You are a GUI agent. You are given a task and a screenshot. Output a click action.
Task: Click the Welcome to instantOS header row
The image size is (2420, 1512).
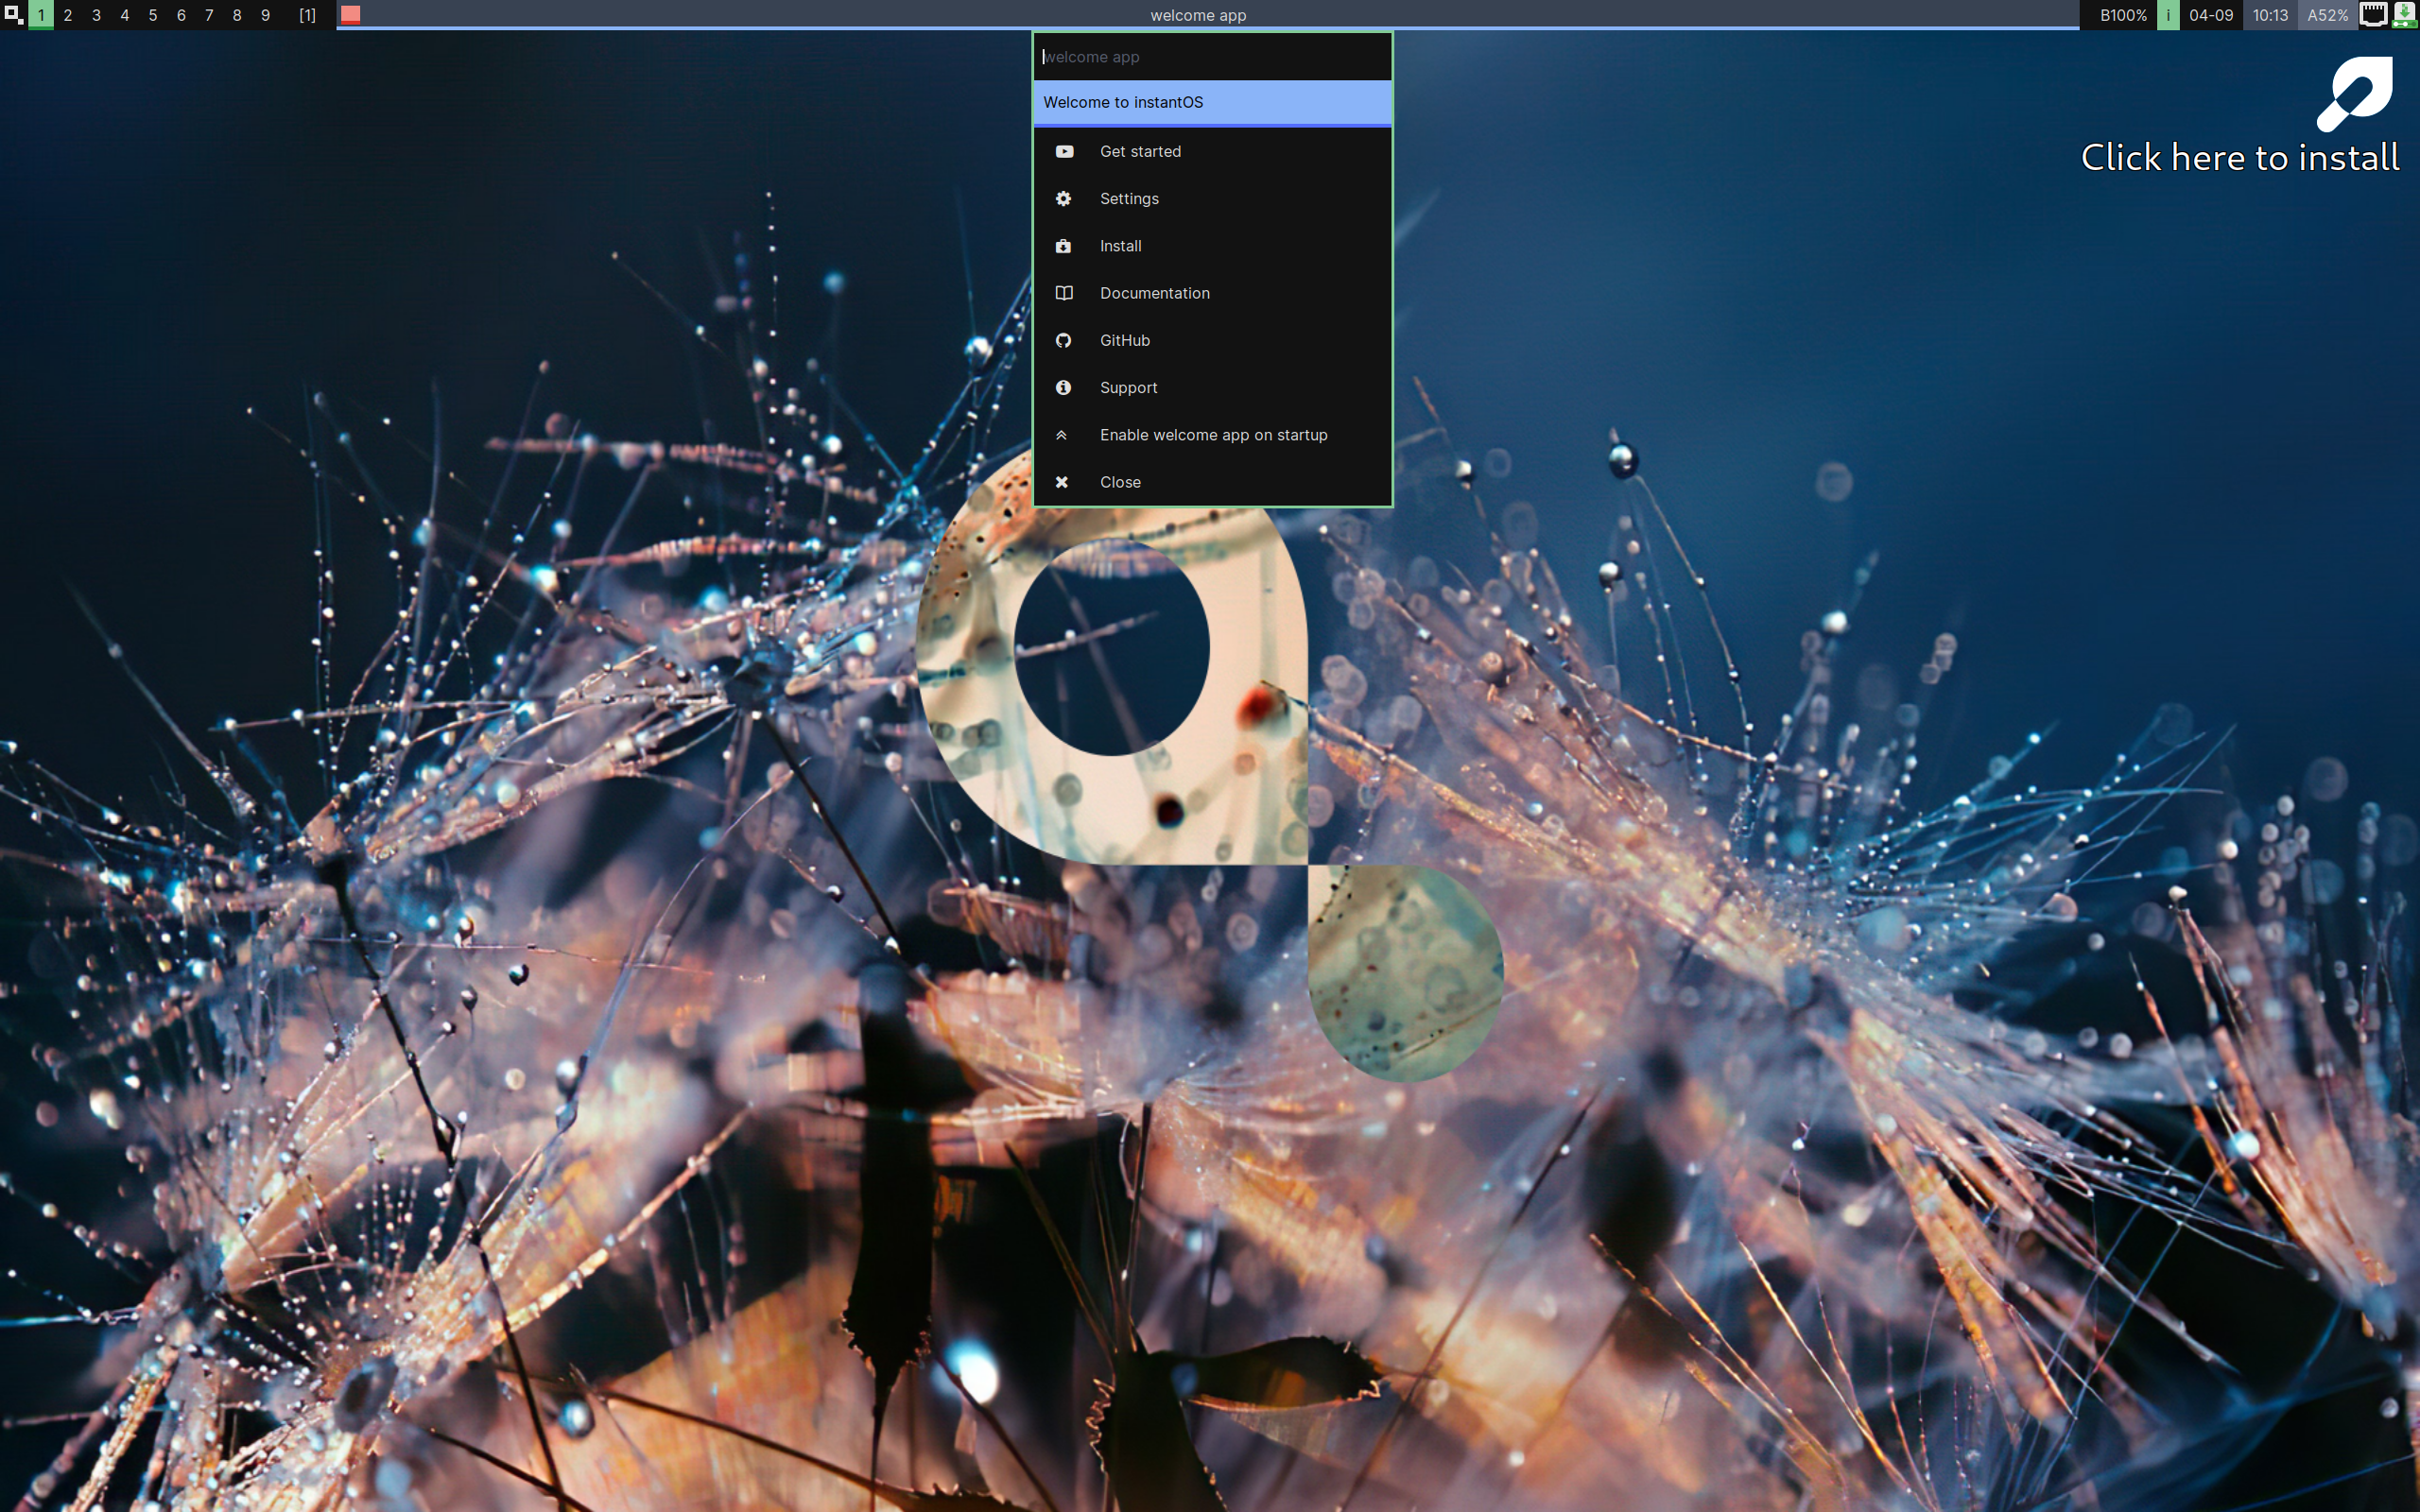[x=1212, y=103]
